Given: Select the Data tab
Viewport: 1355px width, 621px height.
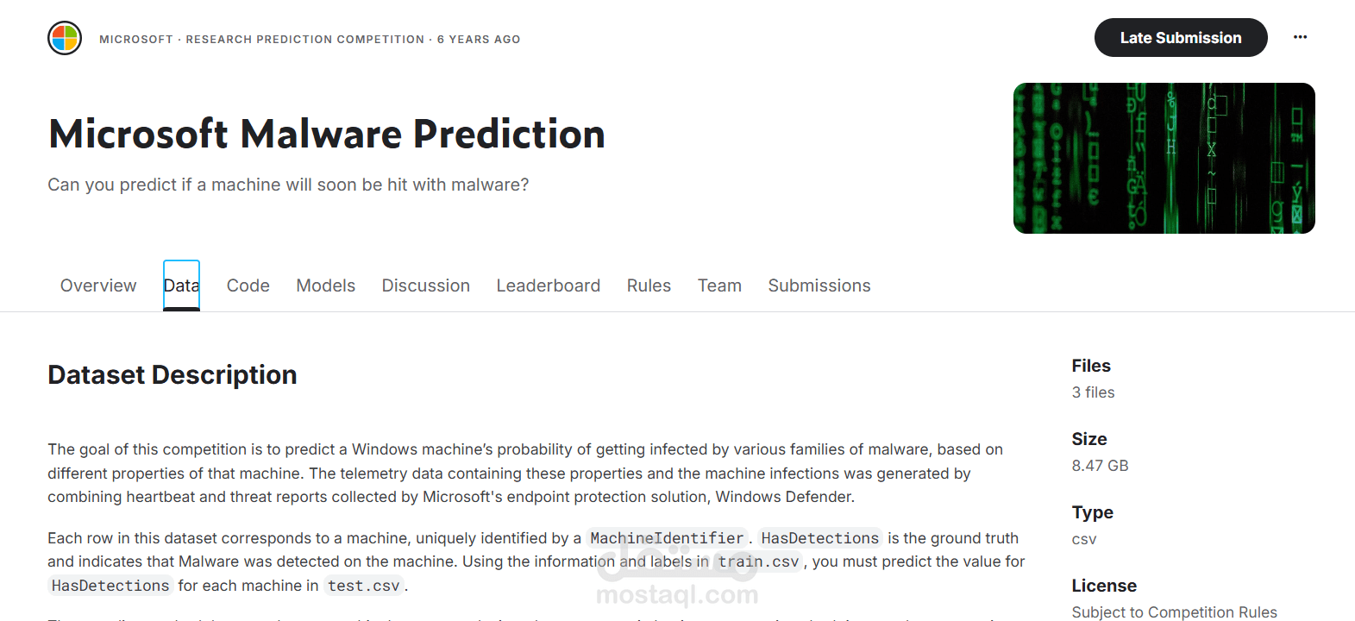Looking at the screenshot, I should 181,285.
